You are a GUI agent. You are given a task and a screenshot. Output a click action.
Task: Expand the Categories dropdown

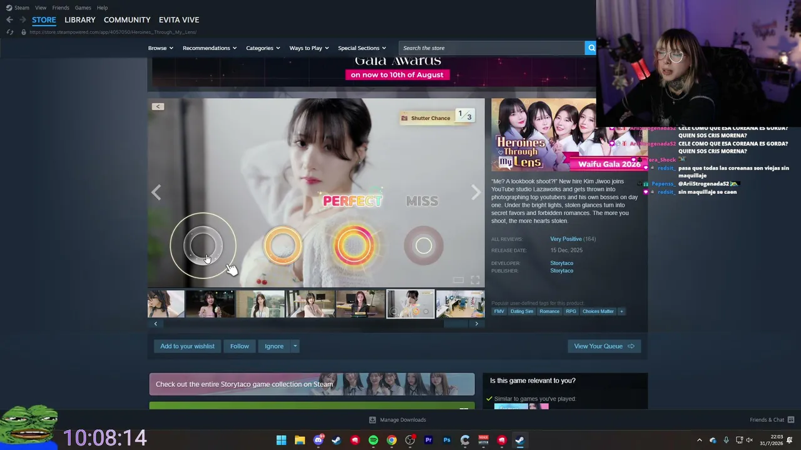(263, 48)
